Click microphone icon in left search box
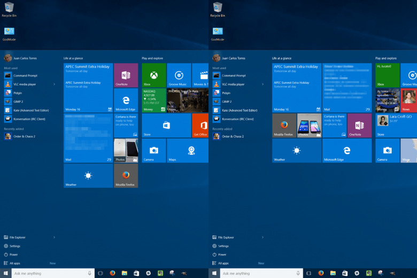Screen dimensions: 417x278 [x=90, y=273]
